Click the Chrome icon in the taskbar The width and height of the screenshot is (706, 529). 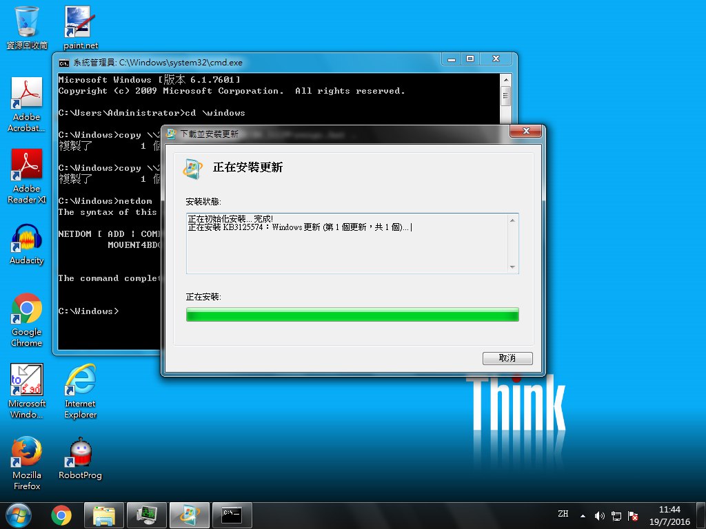click(x=61, y=515)
